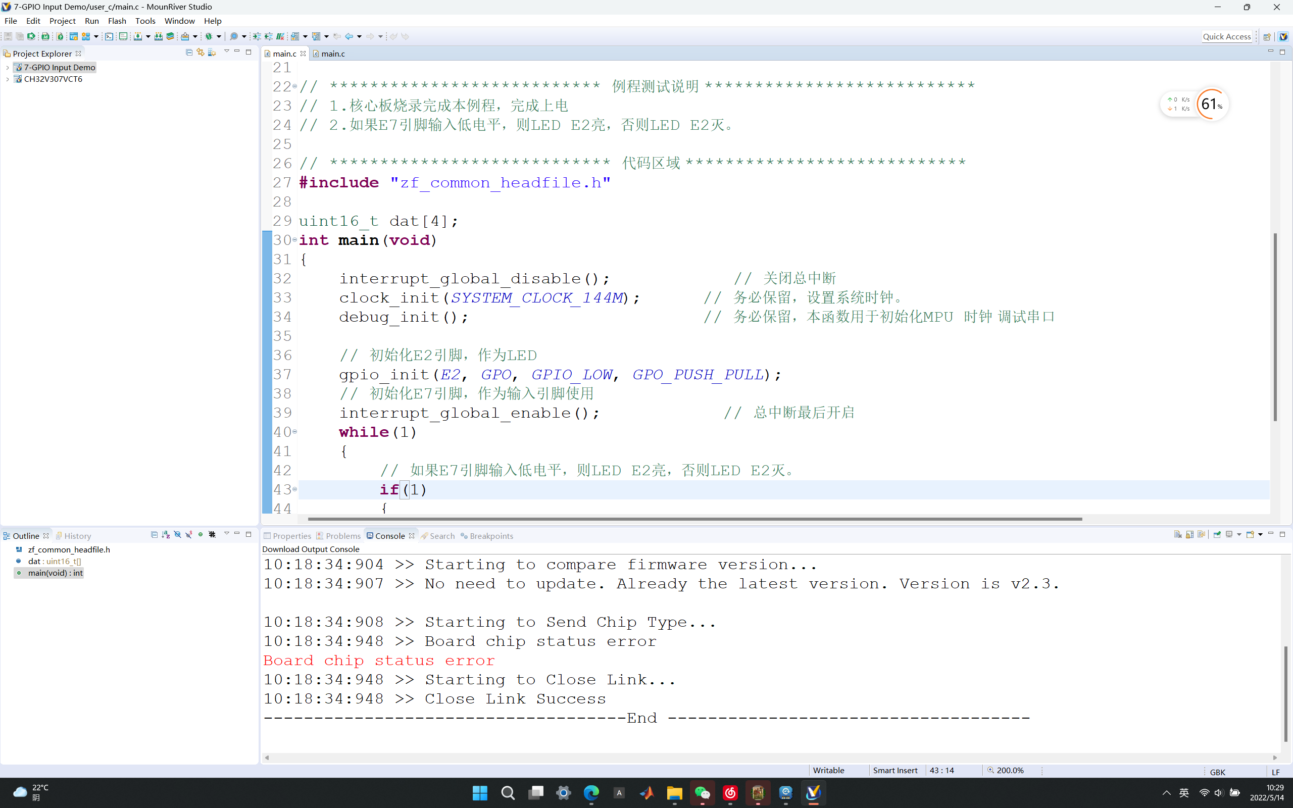Open Debug button dropdown arrow
This screenshot has height=808, width=1293.
point(219,36)
